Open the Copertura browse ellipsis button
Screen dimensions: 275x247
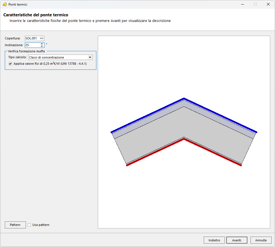(42, 38)
